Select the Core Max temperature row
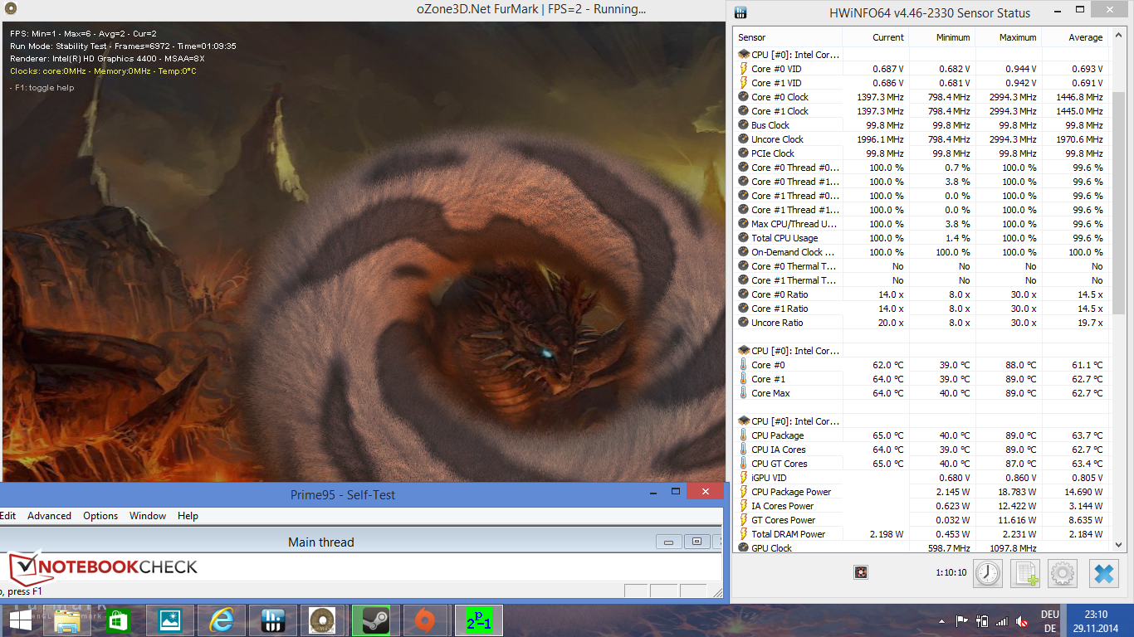Screen dimensions: 1134x637 (x=921, y=393)
